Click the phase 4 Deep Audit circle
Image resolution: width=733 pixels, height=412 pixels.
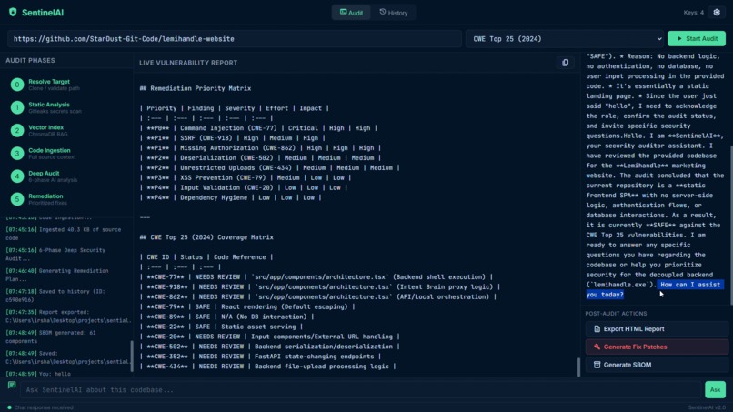pos(17,176)
